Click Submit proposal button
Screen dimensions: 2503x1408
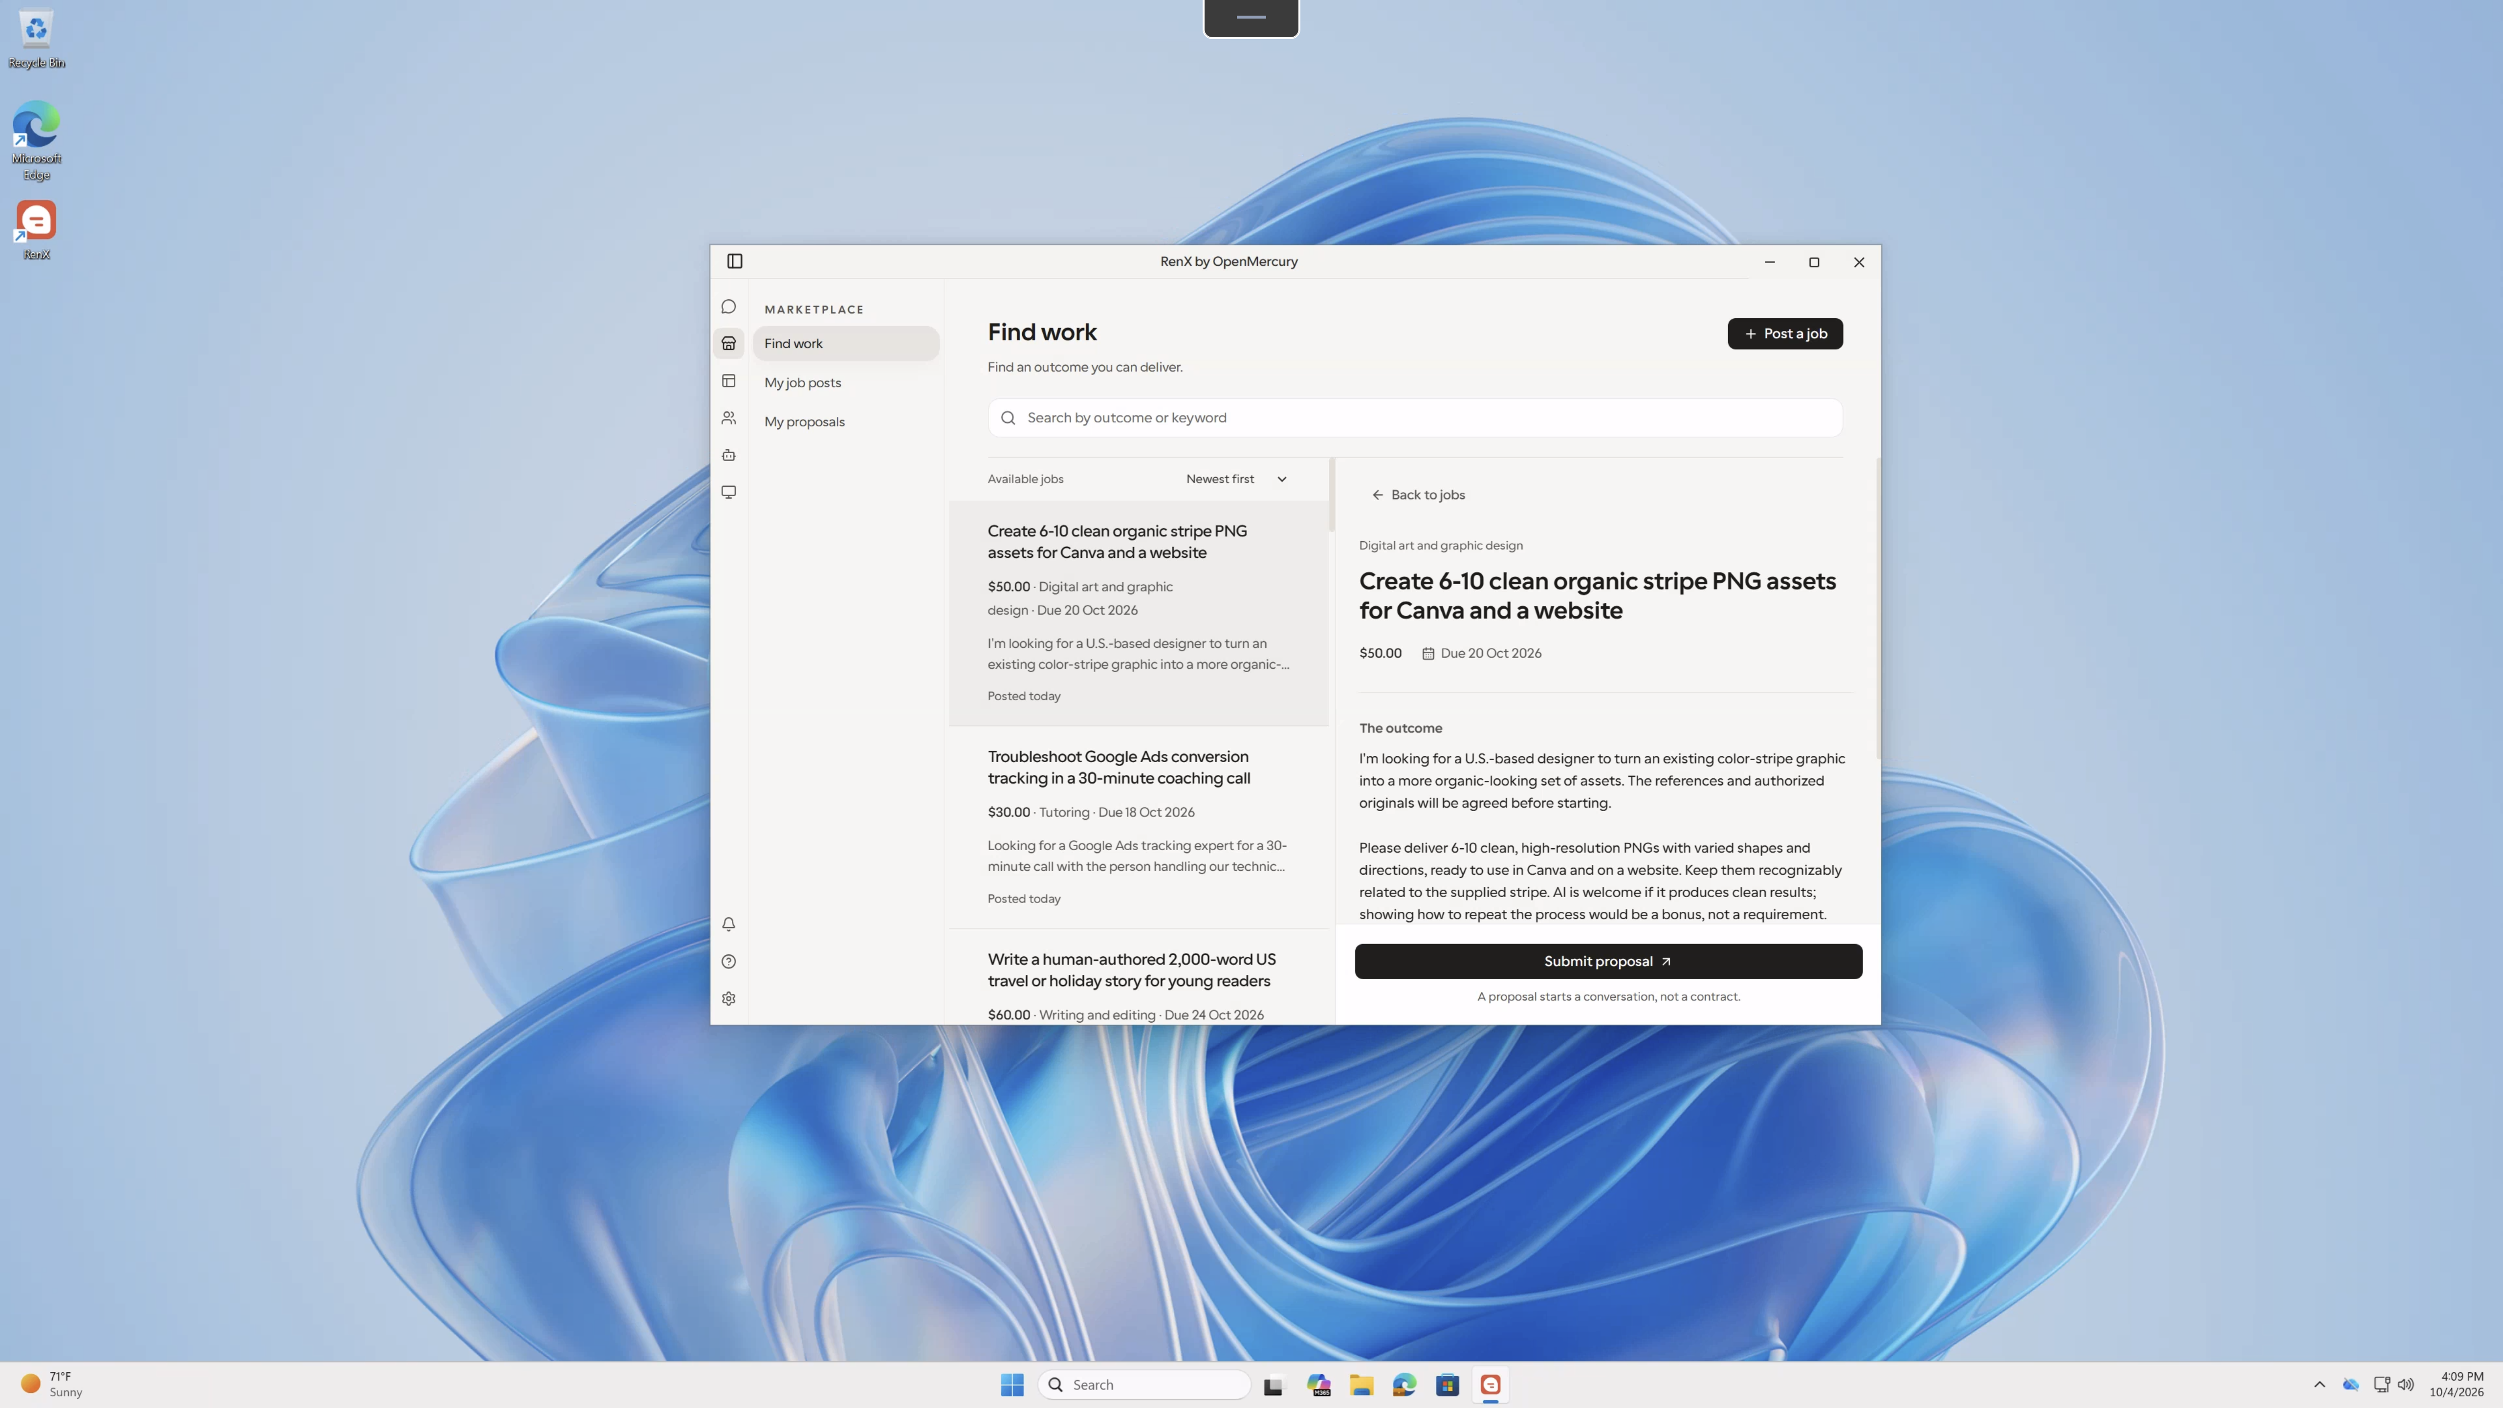1608,961
